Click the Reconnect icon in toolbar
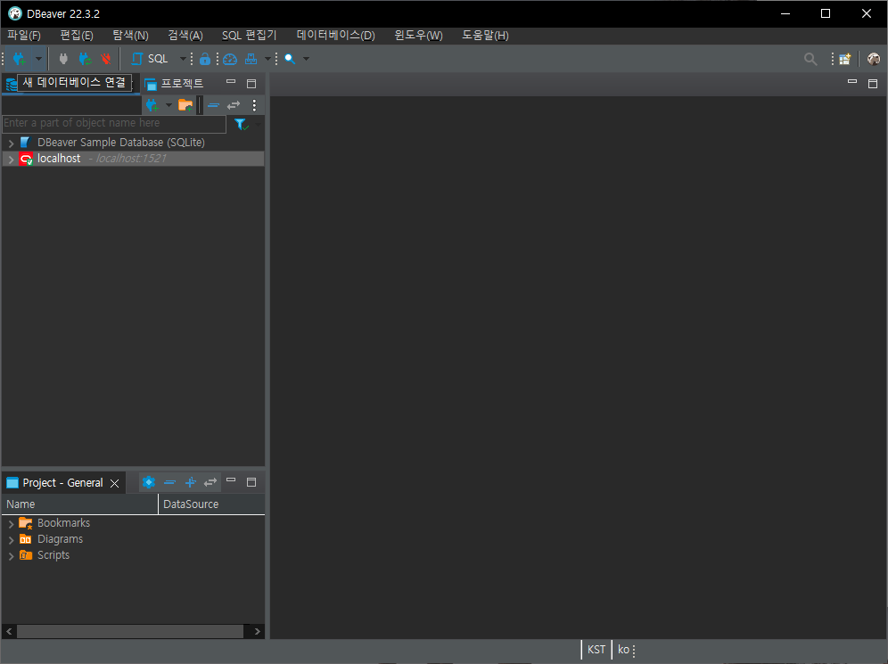The image size is (888, 664). (85, 59)
